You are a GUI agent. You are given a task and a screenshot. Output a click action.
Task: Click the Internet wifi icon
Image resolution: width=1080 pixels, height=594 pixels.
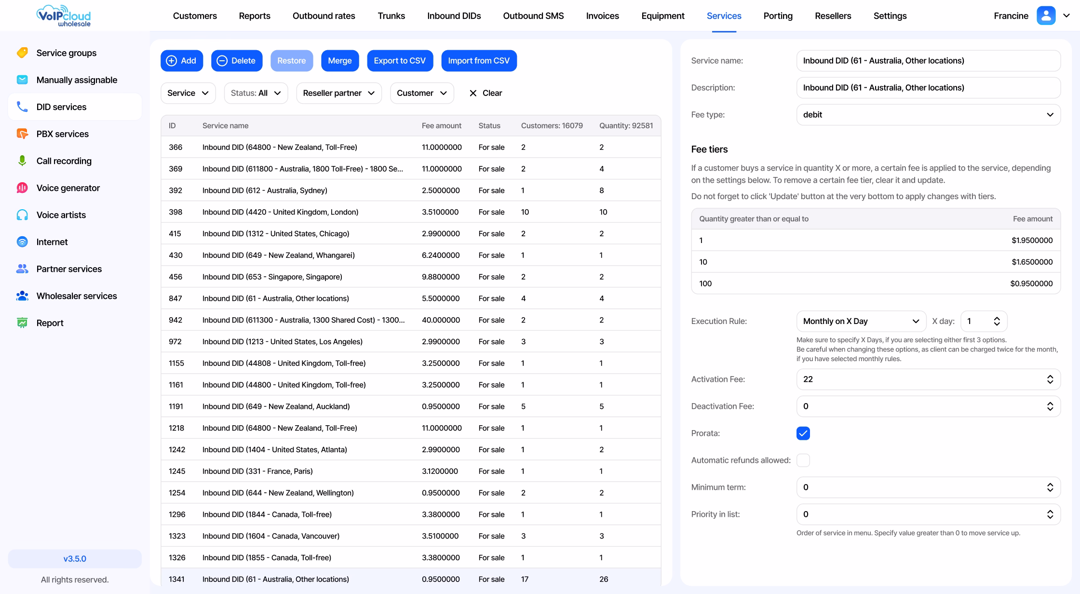pos(22,242)
